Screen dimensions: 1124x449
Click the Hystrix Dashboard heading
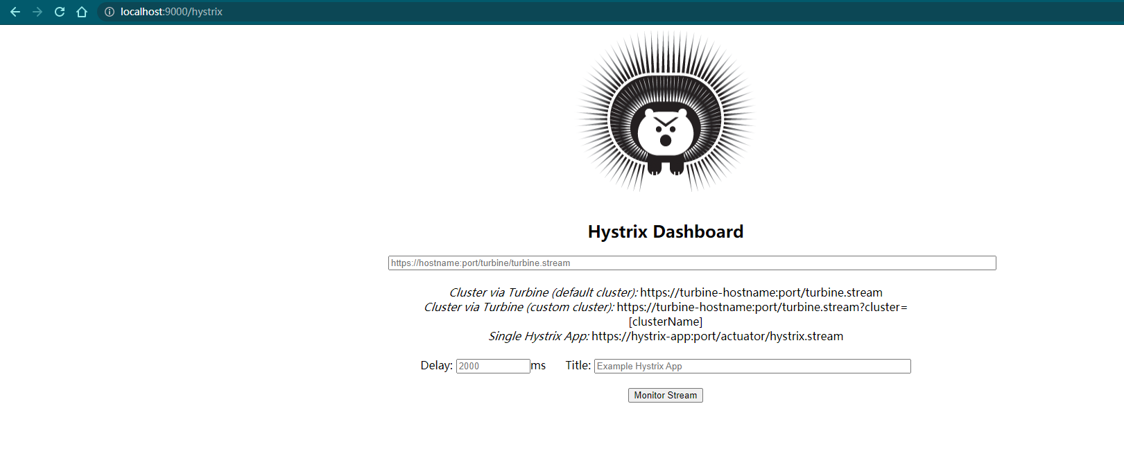click(x=666, y=231)
